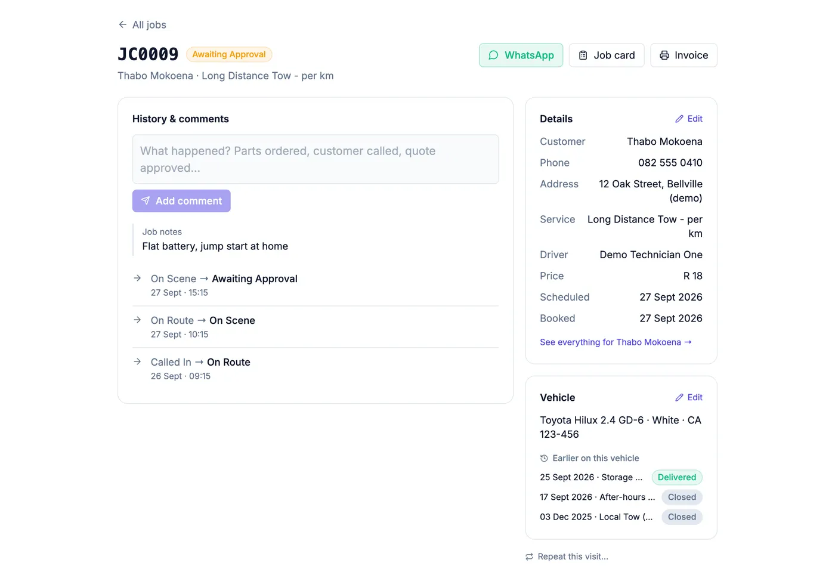Click the Awaiting Approval status badge
The height and width of the screenshot is (569, 835).
pos(229,54)
